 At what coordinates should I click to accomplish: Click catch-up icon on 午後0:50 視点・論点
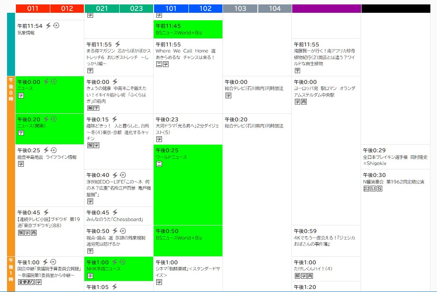[123, 231]
